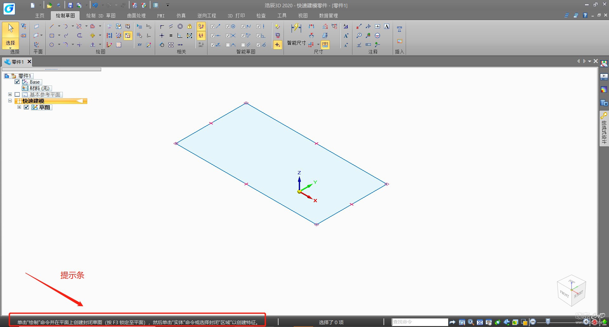
Task: Click the Lock constraint padlock icon
Action: [x=189, y=26]
